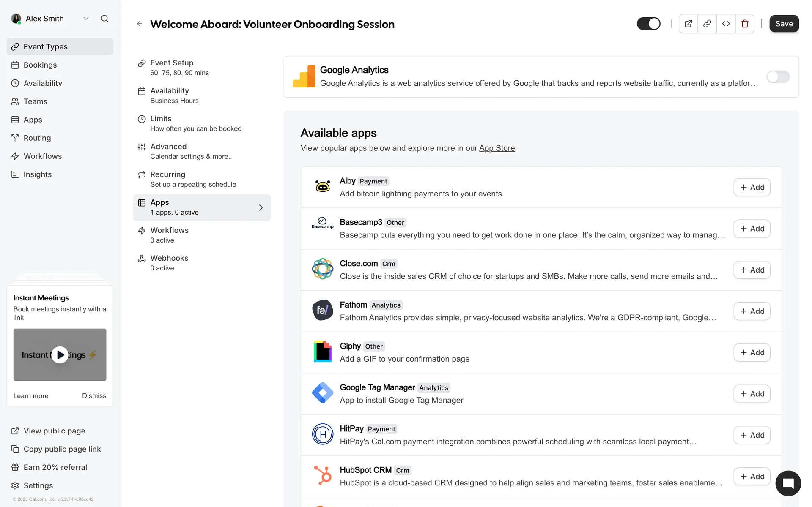
Task: Open the Apps section chevron
Action: [x=261, y=207]
